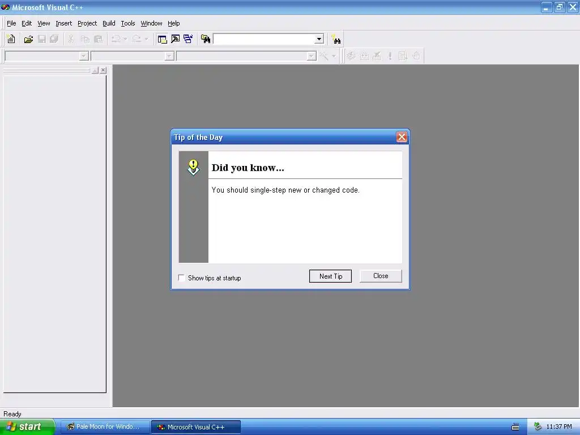The width and height of the screenshot is (580, 435).
Task: Click the Undo arrow icon
Action: 116,39
